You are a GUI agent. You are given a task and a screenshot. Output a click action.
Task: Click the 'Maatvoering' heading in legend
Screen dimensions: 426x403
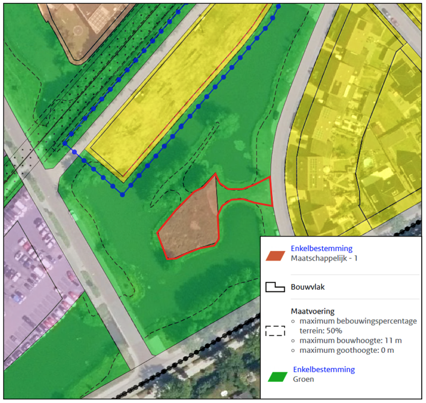click(x=313, y=311)
